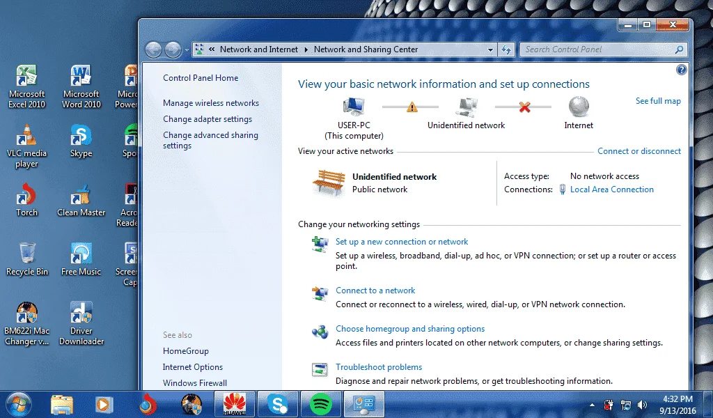Viewport: 713px width, 418px height.
Task: Click the No network access text
Action: point(604,176)
